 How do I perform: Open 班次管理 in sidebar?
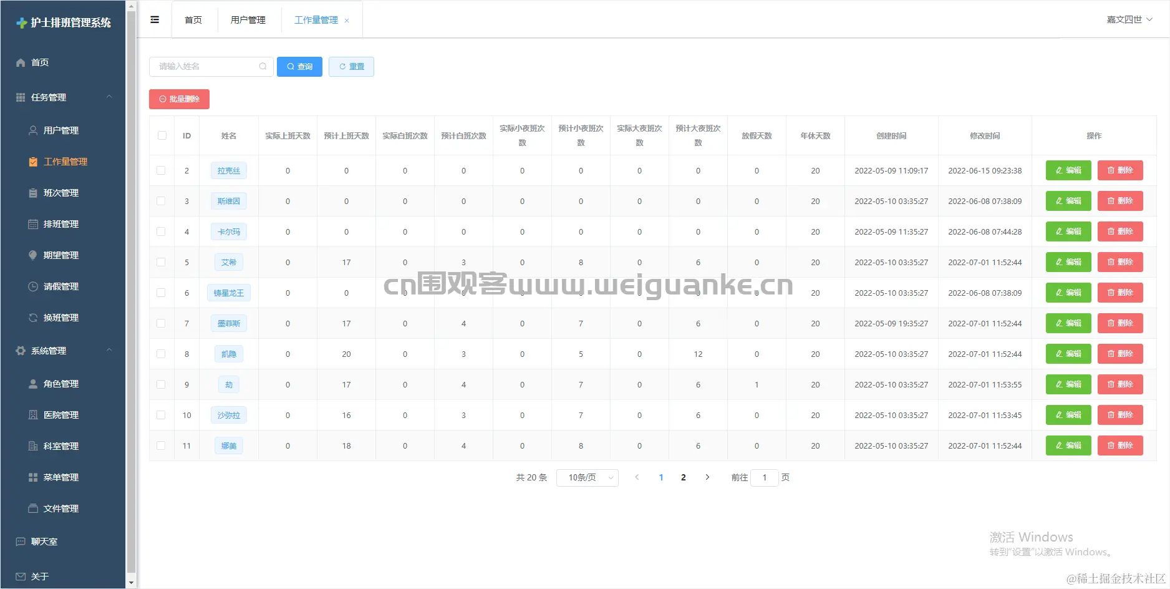62,193
